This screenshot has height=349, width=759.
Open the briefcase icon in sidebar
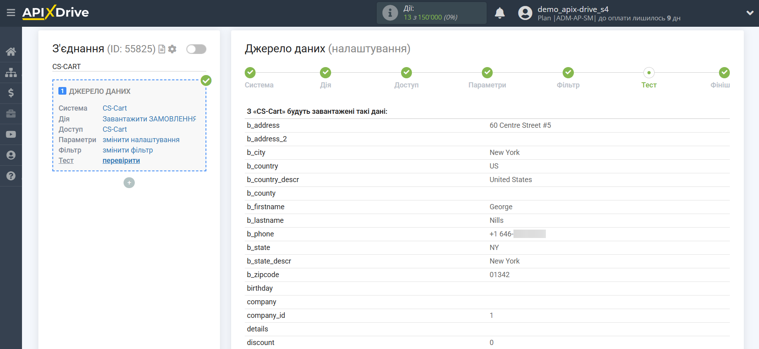pos(11,114)
